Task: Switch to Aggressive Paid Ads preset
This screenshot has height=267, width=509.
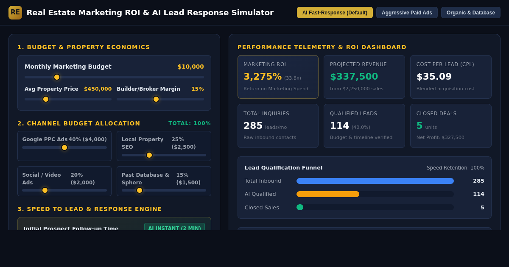Action: point(407,13)
